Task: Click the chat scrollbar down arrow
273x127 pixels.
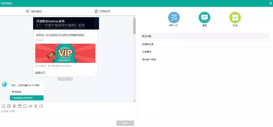Action: (134, 101)
